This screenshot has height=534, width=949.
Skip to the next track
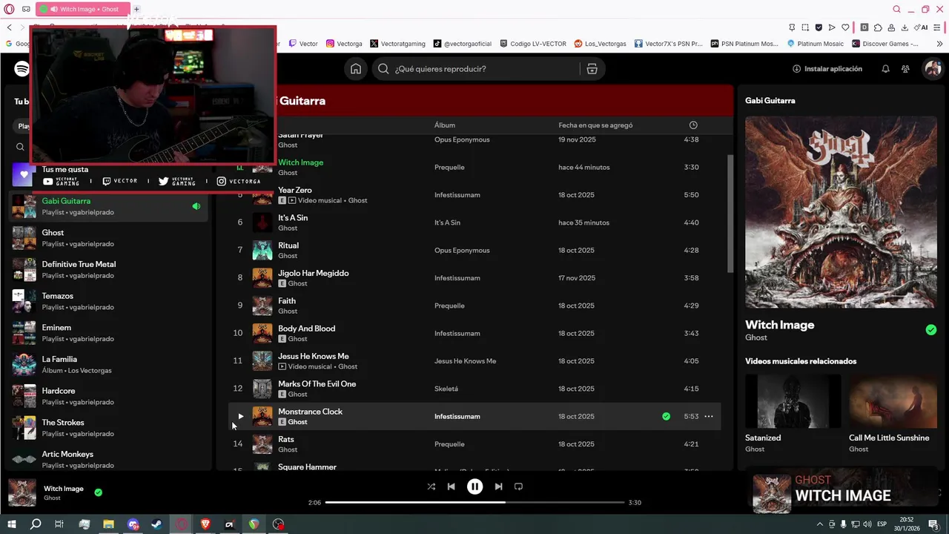pyautogui.click(x=498, y=487)
